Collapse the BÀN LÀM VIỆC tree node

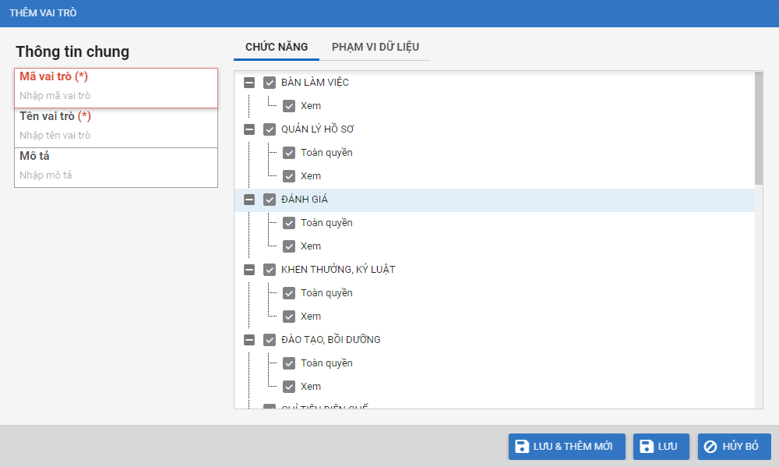[x=249, y=83]
